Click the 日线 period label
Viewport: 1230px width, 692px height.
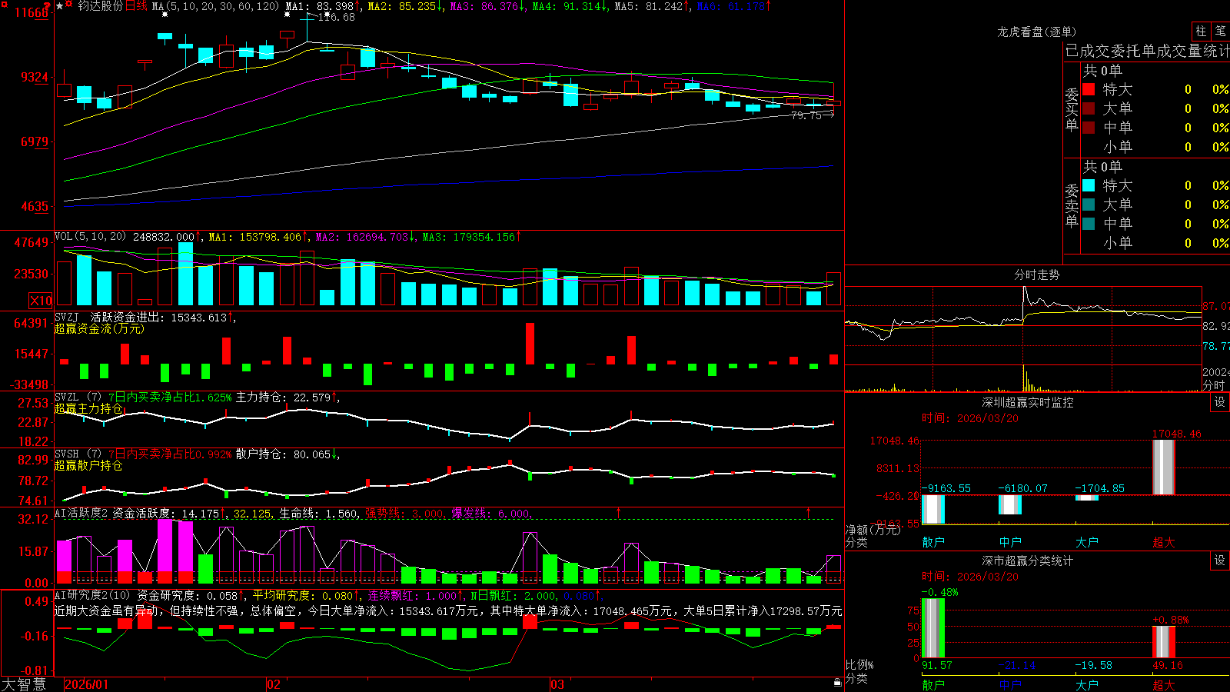click(136, 6)
